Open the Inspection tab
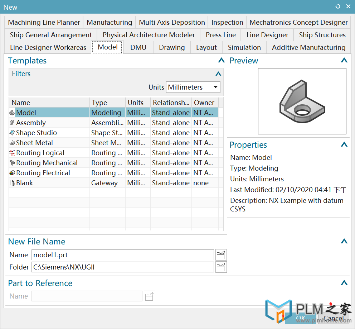The height and width of the screenshot is (329, 355). [x=227, y=22]
